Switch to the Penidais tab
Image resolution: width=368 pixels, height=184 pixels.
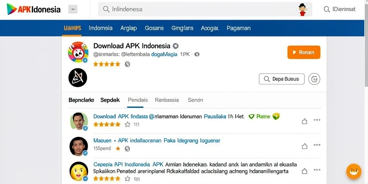point(138,100)
